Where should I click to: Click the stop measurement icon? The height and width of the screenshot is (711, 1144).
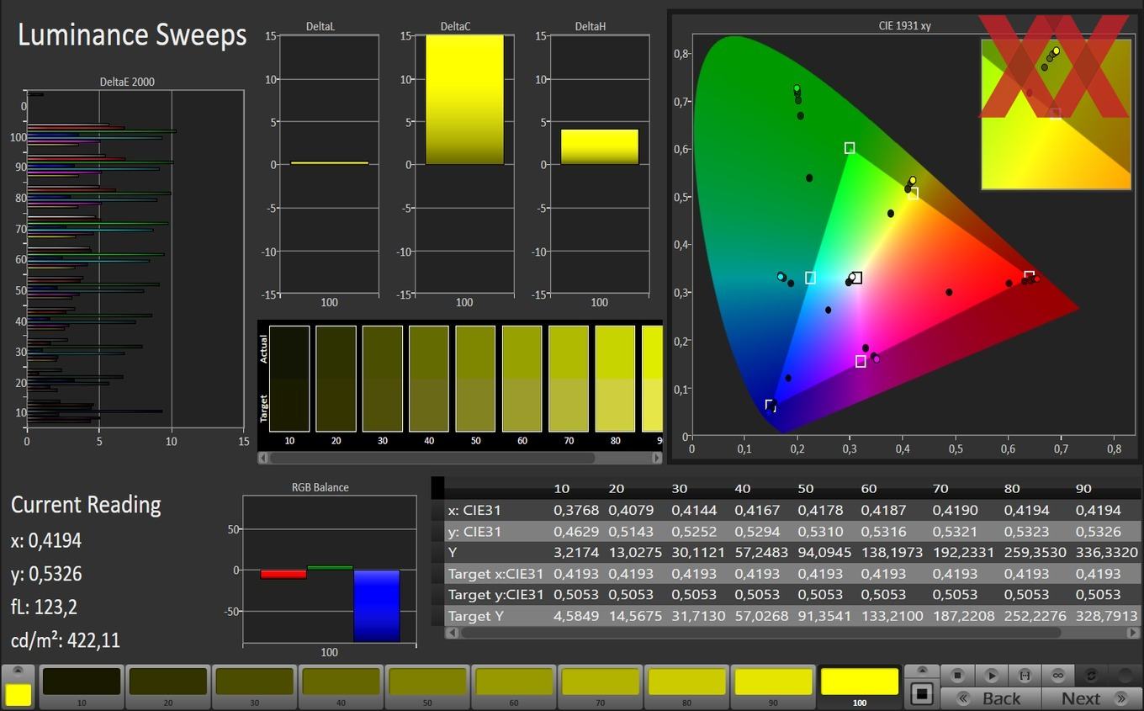[x=957, y=675]
